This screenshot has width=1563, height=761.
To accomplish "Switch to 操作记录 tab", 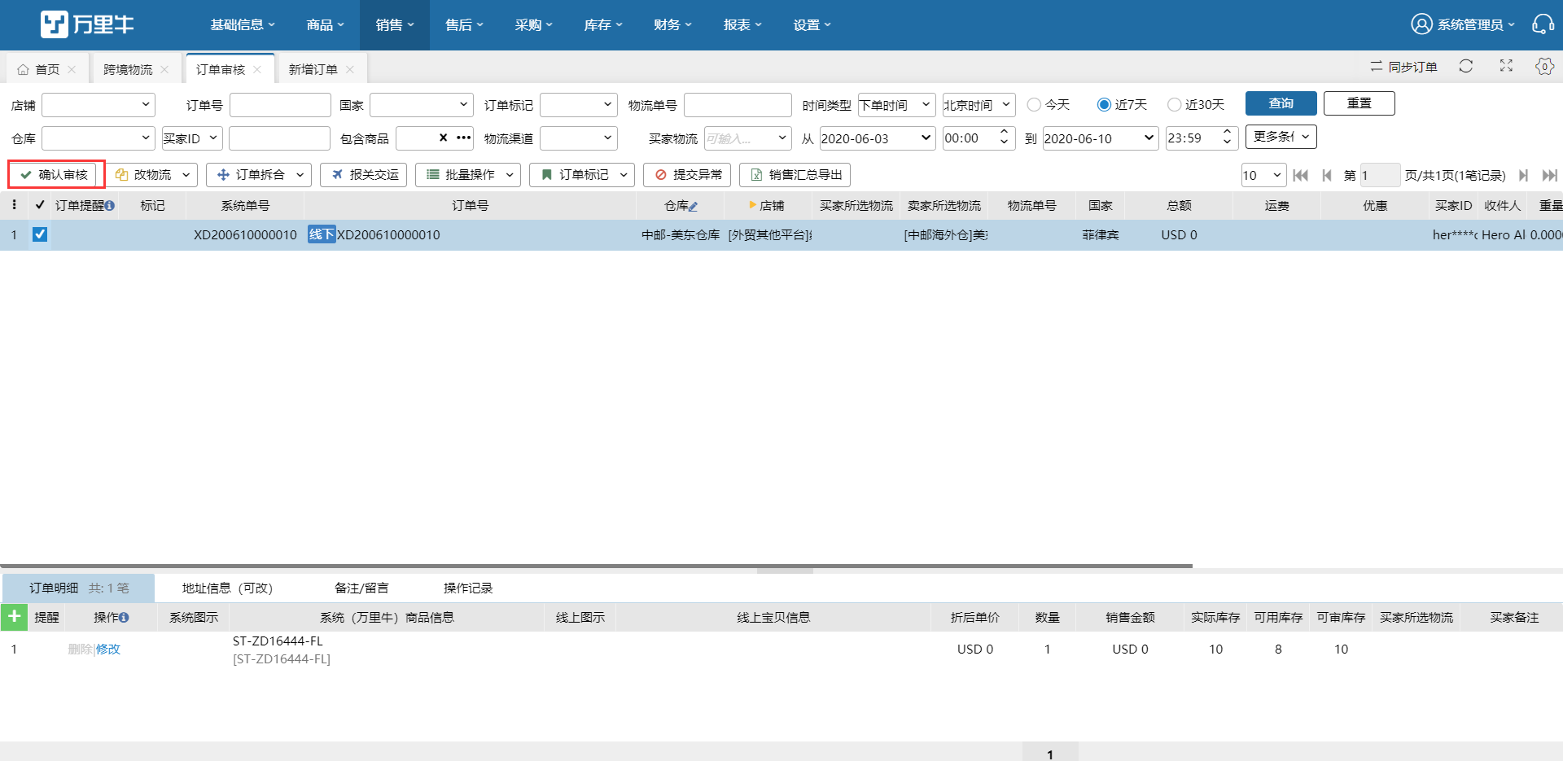I will 468,588.
